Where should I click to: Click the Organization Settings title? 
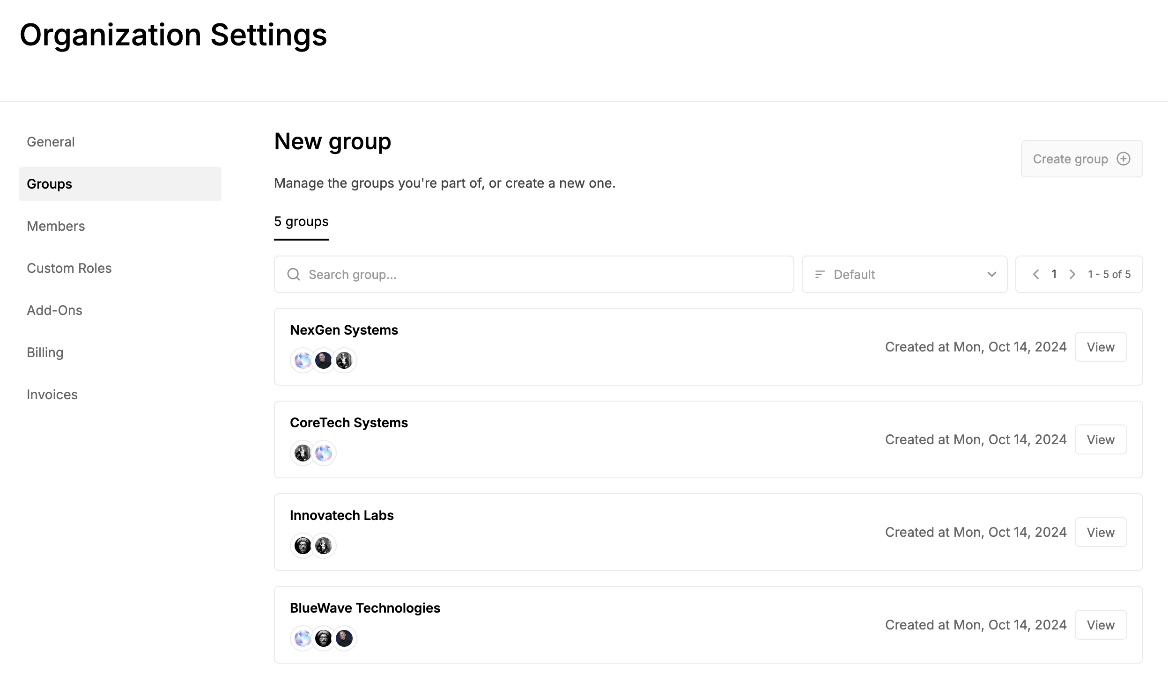click(173, 36)
